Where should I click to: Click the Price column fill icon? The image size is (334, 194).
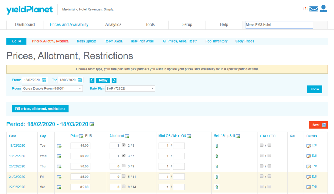click(x=81, y=136)
